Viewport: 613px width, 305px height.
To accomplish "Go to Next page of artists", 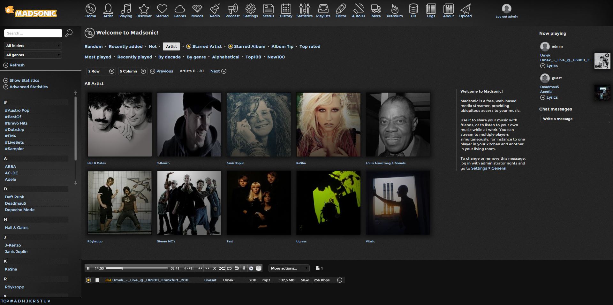I will click(218, 71).
